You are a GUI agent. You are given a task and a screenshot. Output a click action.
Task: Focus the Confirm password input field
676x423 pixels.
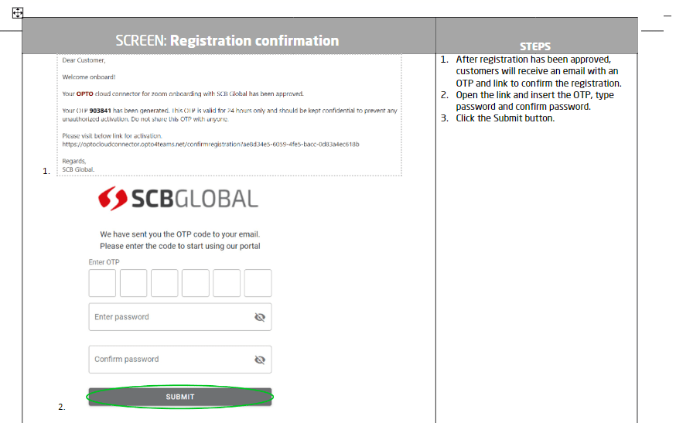[180, 359]
